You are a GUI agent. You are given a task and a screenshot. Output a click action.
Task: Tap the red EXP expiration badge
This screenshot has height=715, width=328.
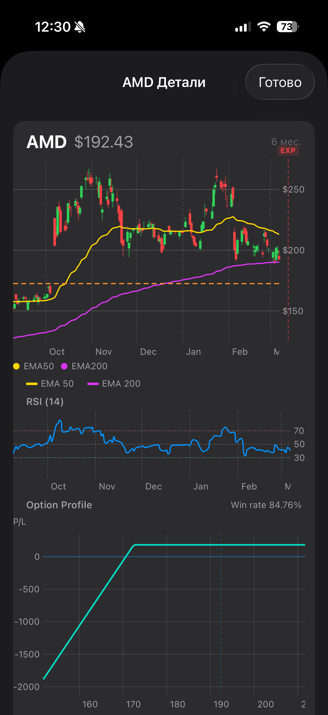(x=288, y=151)
